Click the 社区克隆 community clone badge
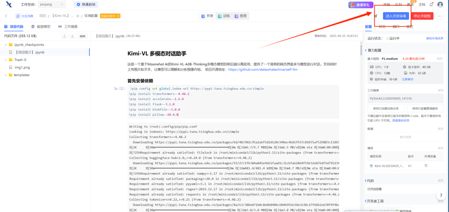This screenshot has width=449, height=212. point(24,16)
